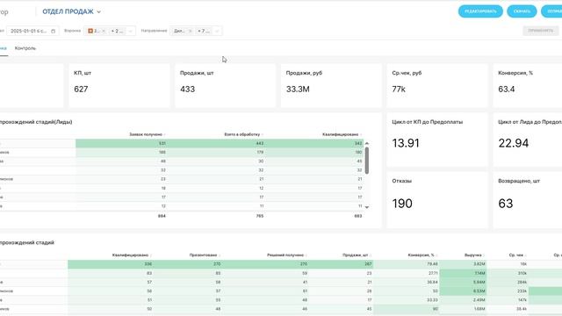
Task: Click the РЕДАКТИРОВАТЬ button
Action: 480,11
